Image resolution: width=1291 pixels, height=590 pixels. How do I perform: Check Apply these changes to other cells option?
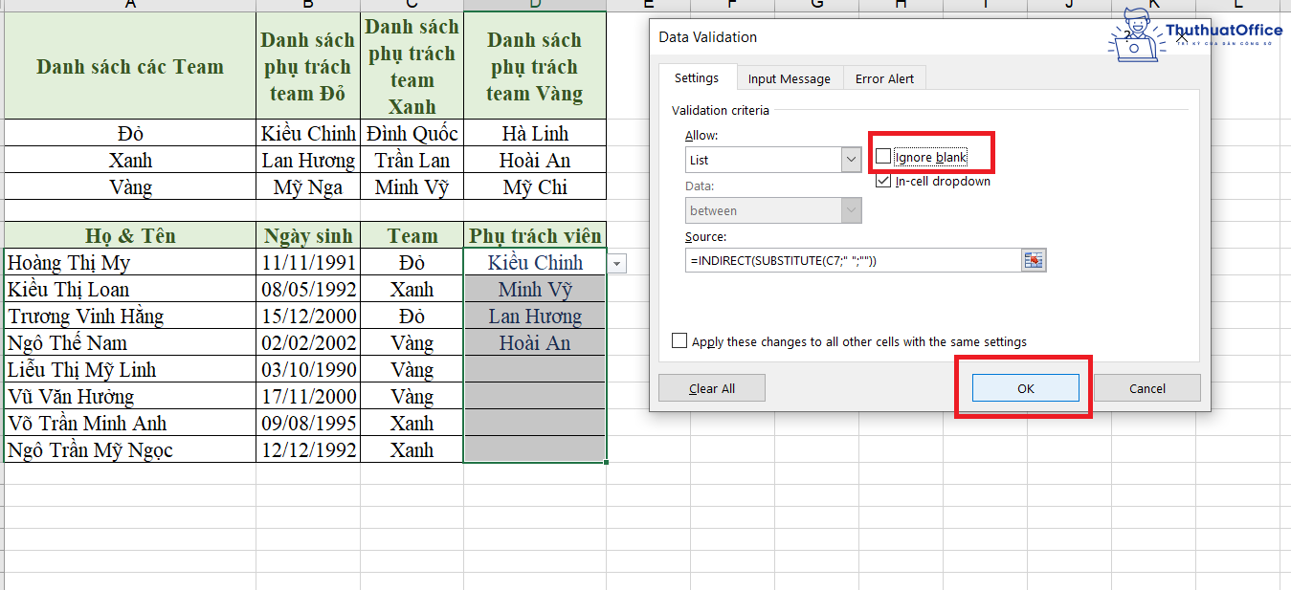(x=679, y=339)
